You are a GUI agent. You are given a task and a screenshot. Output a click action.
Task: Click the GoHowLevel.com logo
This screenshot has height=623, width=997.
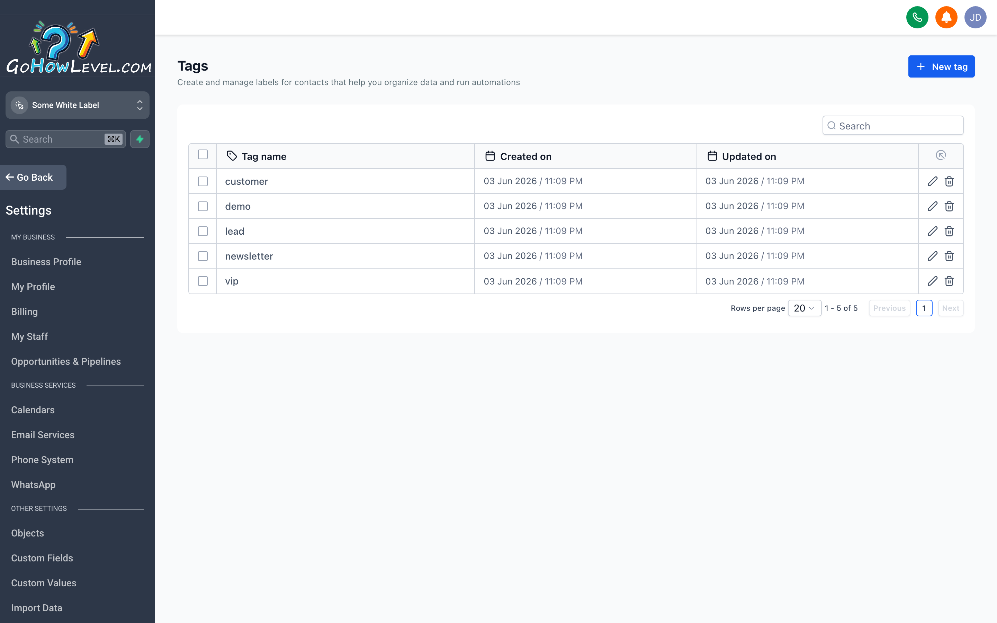point(78,47)
